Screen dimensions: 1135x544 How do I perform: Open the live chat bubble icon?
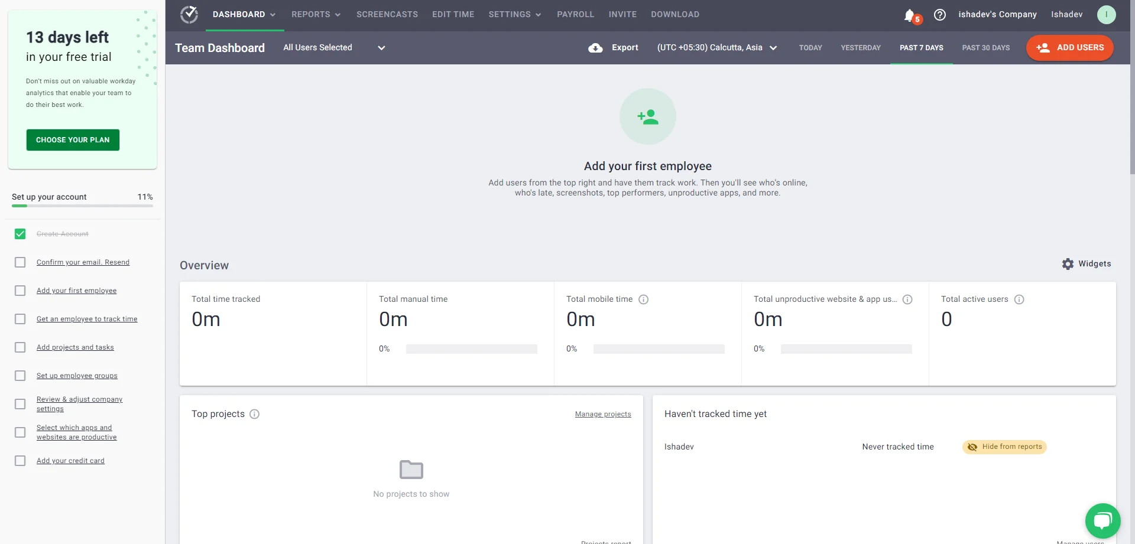point(1103,521)
